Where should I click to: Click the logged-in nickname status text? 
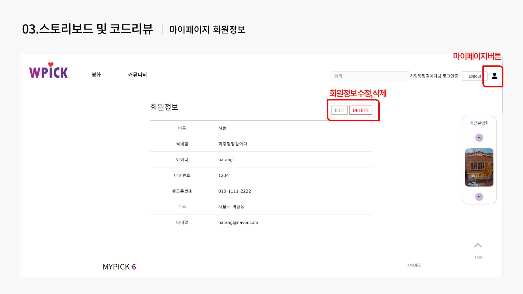tap(434, 76)
